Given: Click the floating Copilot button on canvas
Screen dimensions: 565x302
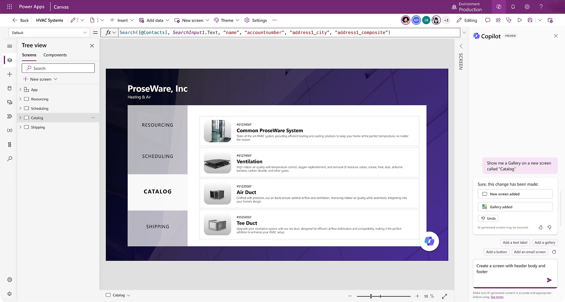Looking at the screenshot, I should click(429, 241).
